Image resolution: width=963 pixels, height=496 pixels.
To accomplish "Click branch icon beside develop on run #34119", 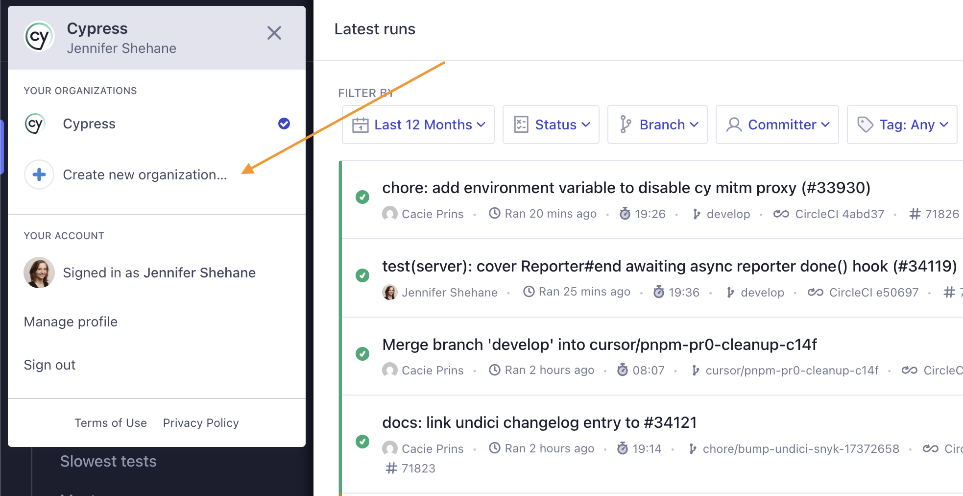I will [x=730, y=292].
